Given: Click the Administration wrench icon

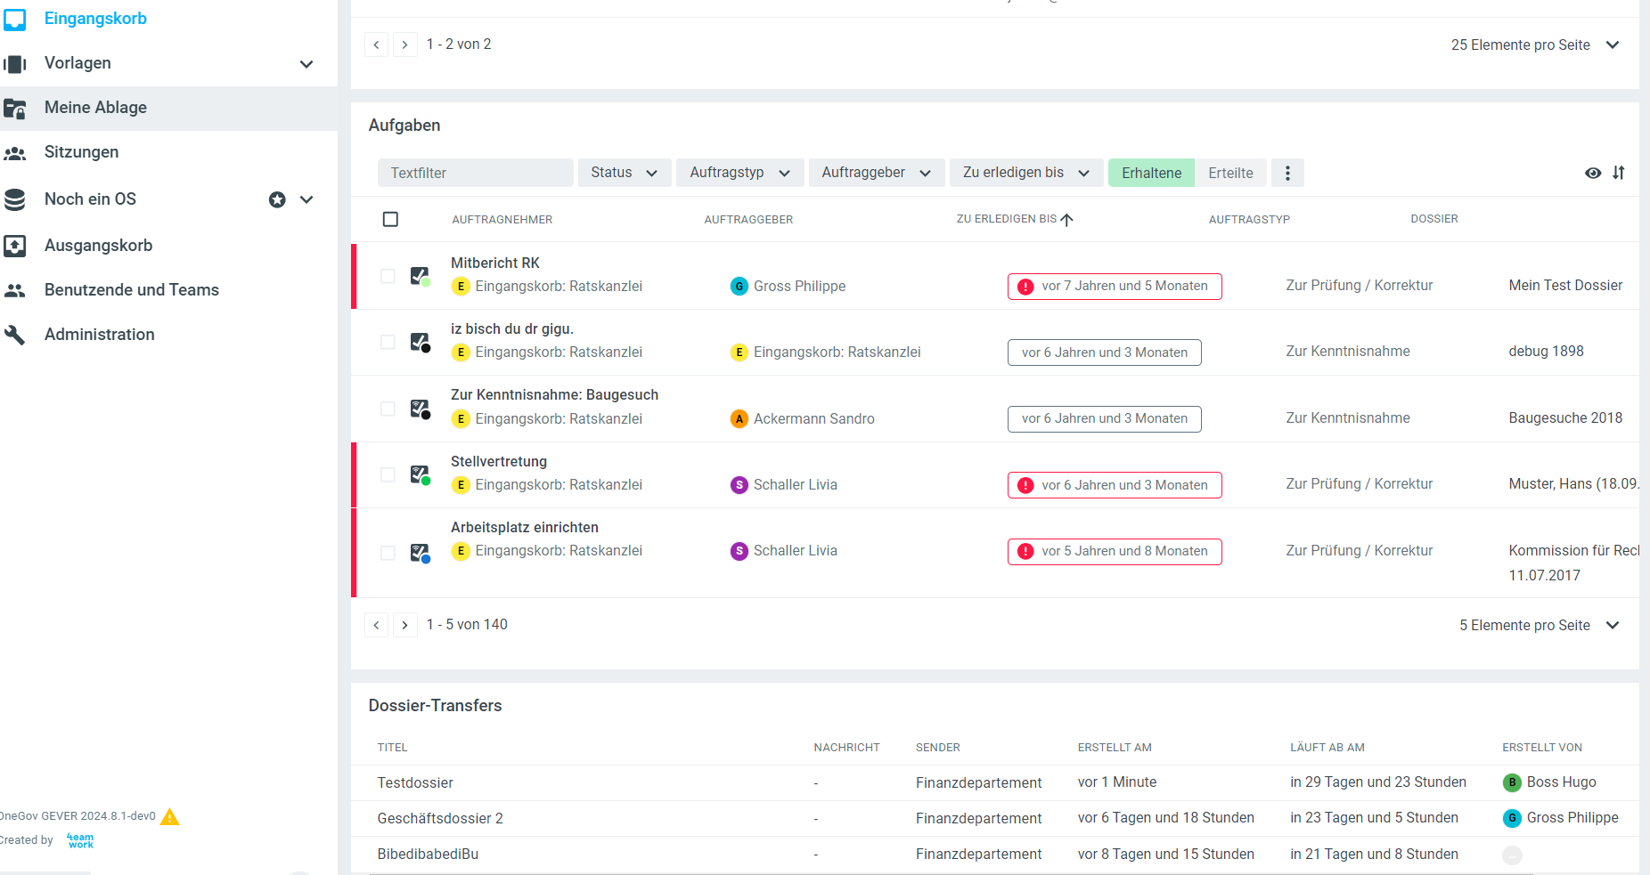Looking at the screenshot, I should click(15, 335).
